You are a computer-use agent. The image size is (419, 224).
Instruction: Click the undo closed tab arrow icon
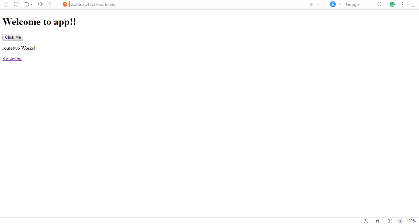click(x=27, y=4)
